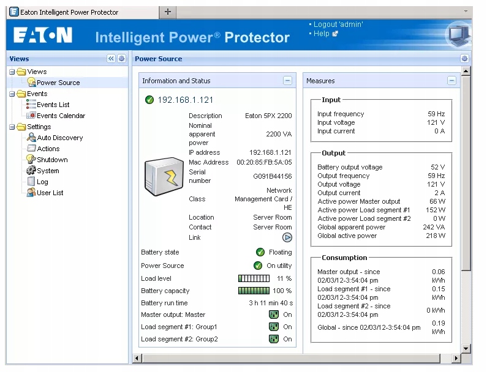Click the 192.168.1.121 device title
This screenshot has width=487, height=372.
tap(186, 100)
